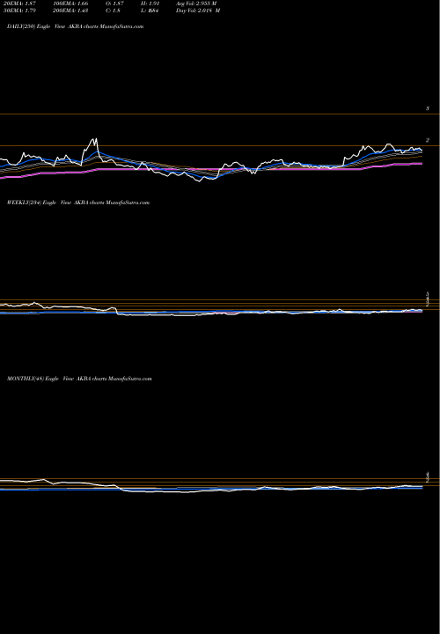Viewport: 440px width, 634px height.
Task: Click the Avg Vol reading
Action: pos(196,4)
